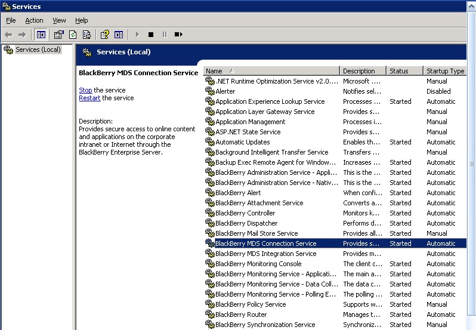
Task: Click the vertical scrollbar thumb of services list
Action: 471,164
